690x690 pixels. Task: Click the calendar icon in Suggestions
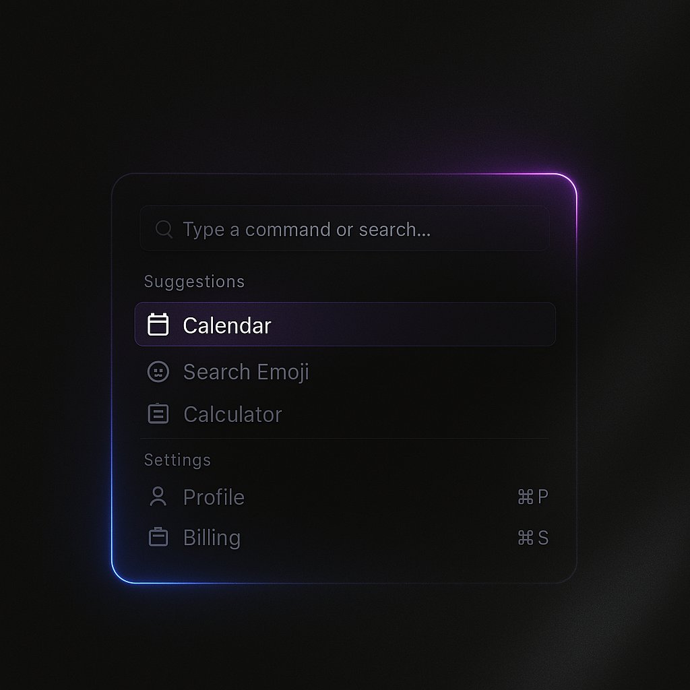pyautogui.click(x=158, y=325)
